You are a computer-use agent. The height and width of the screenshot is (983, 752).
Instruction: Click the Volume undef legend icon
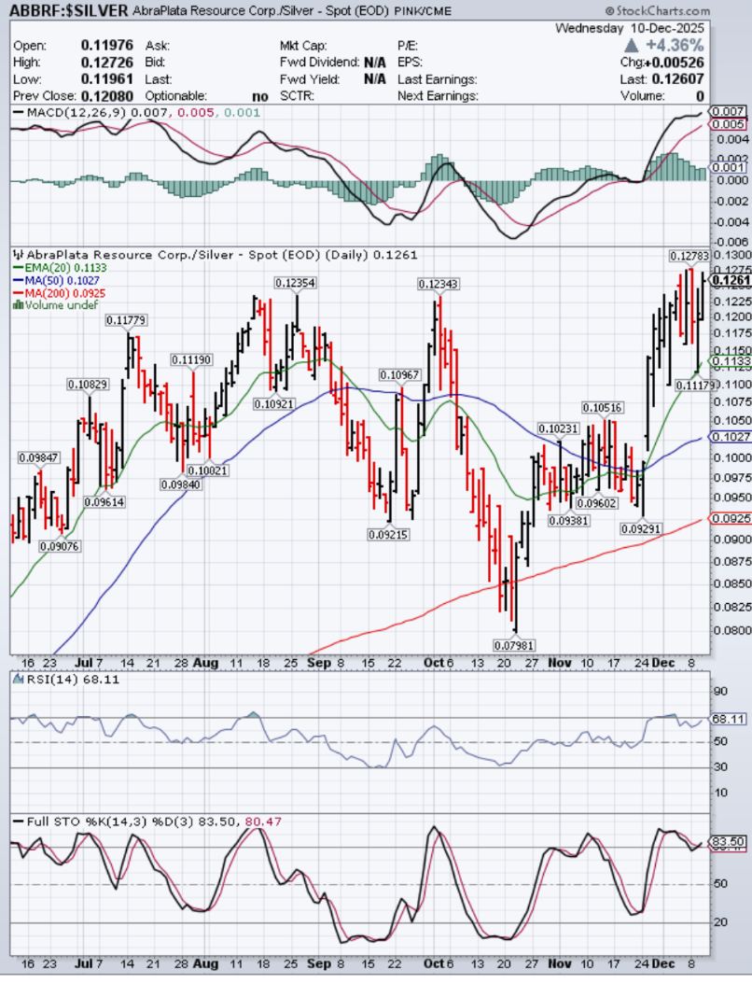(18, 304)
